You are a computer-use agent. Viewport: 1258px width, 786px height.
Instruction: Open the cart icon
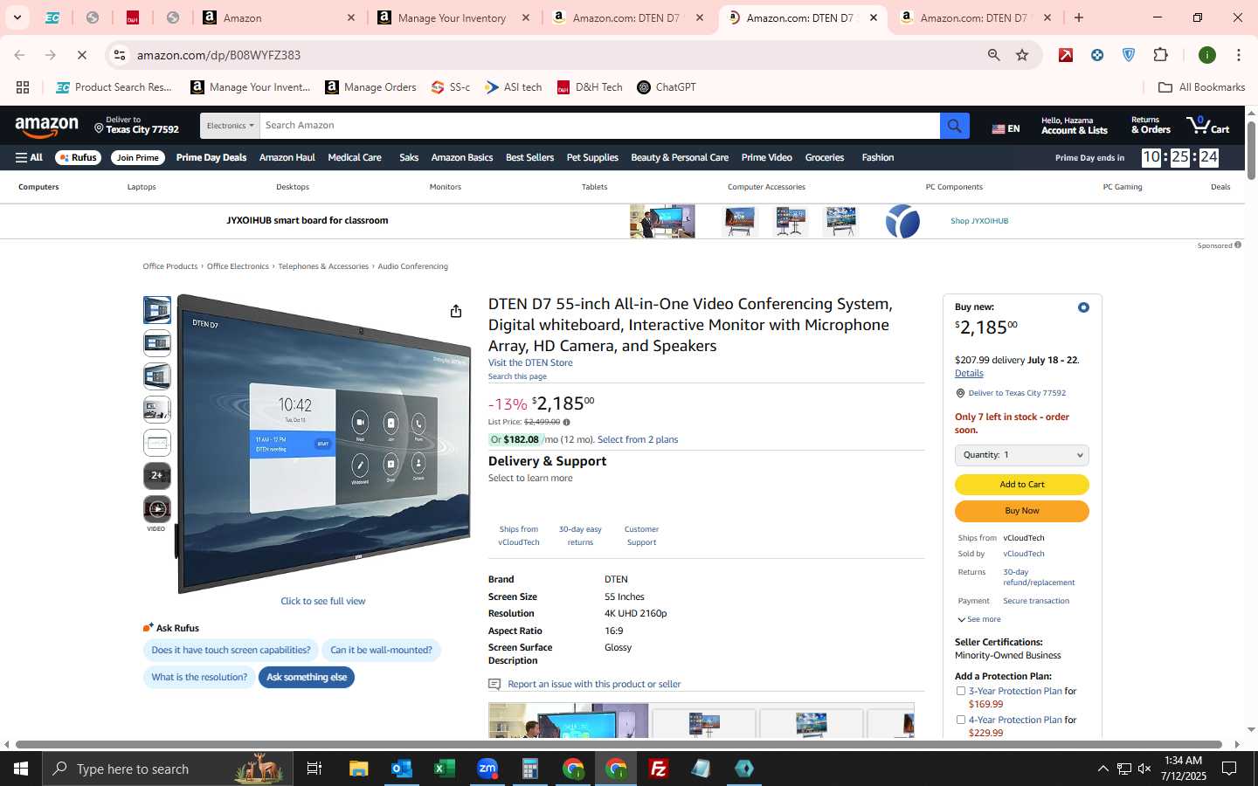coord(1207,125)
